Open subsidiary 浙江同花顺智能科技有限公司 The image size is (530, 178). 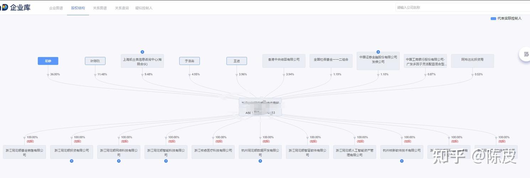166,152
